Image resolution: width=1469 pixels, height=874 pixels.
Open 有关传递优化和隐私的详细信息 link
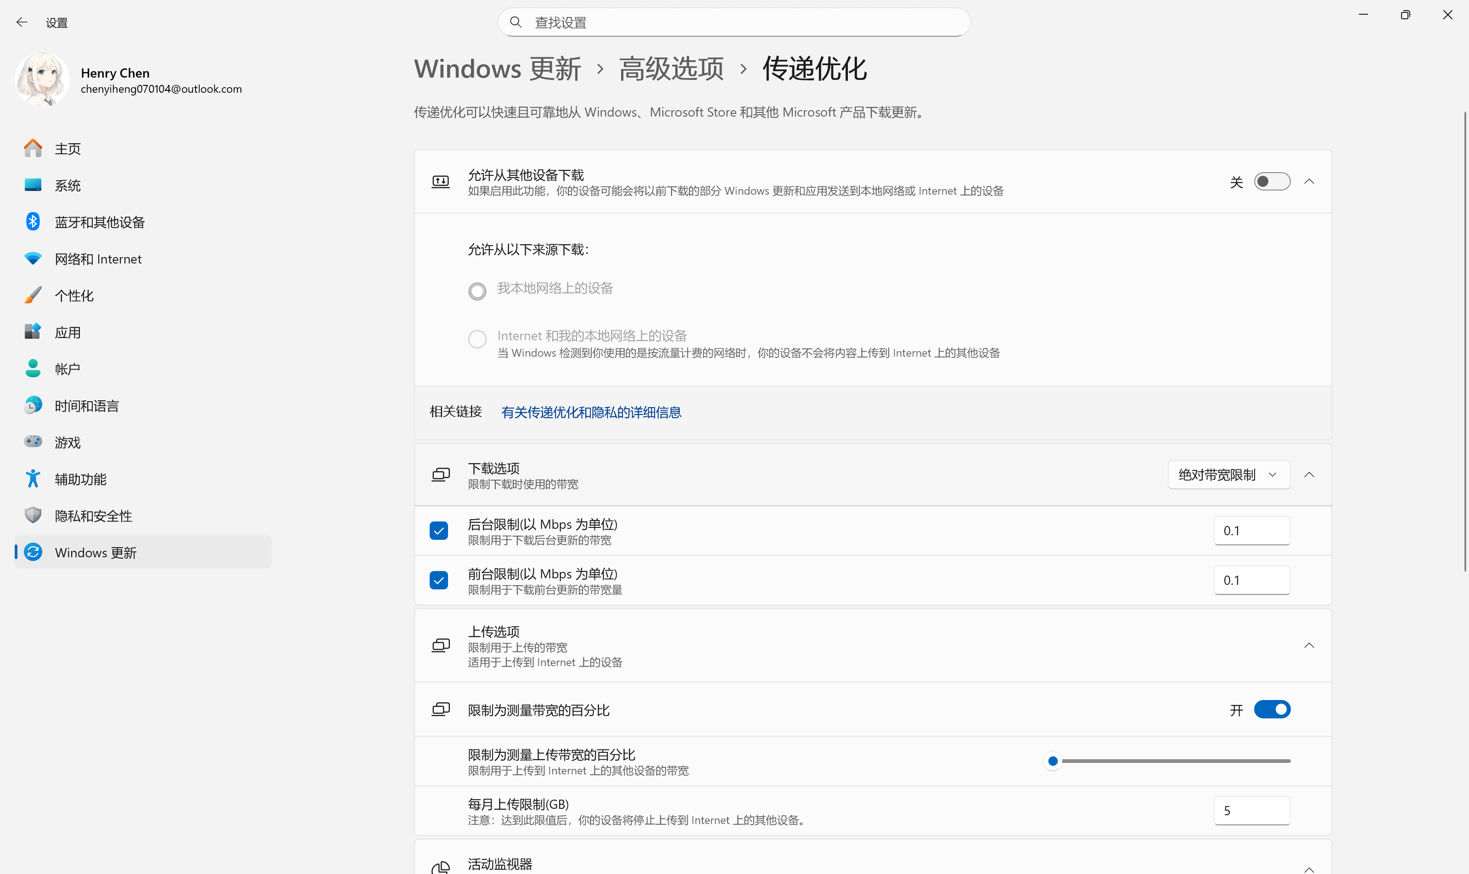tap(591, 412)
